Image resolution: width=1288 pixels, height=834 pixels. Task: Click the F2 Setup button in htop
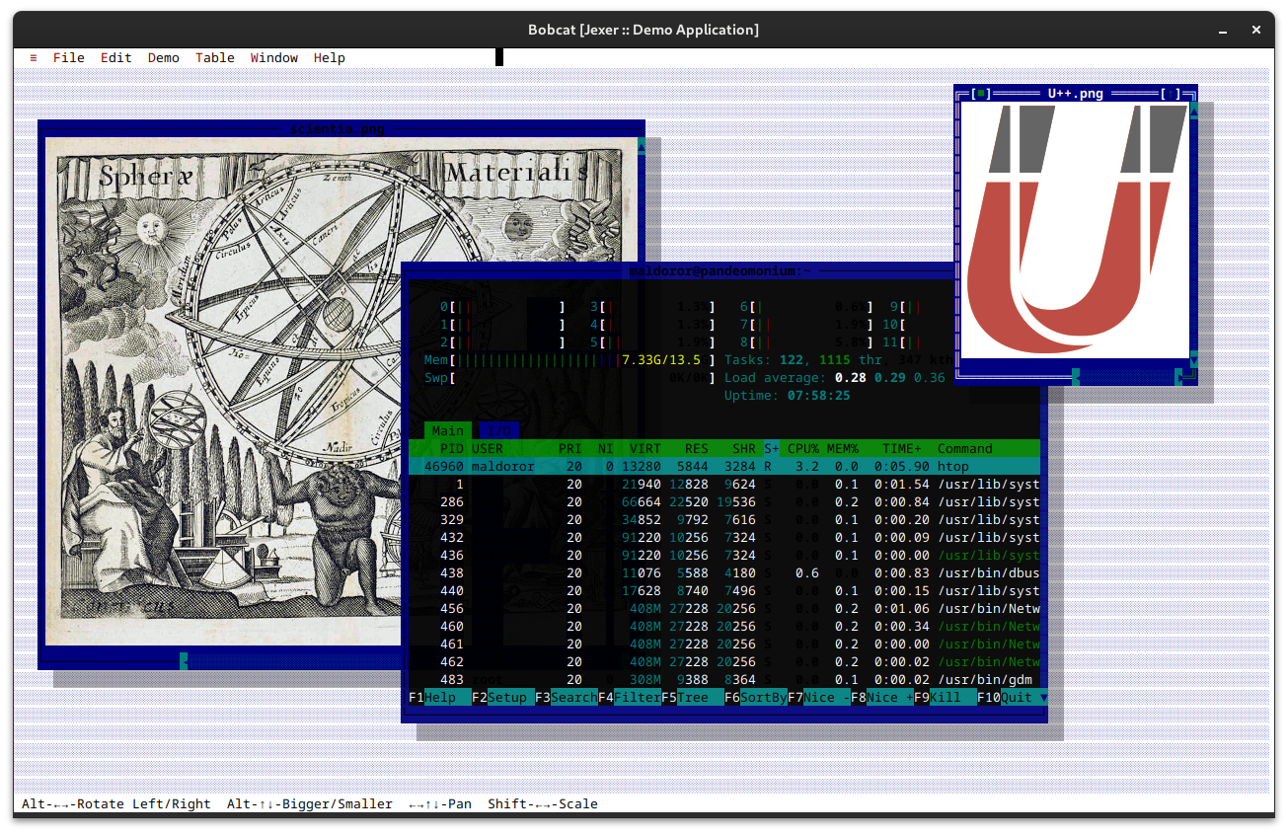(503, 698)
